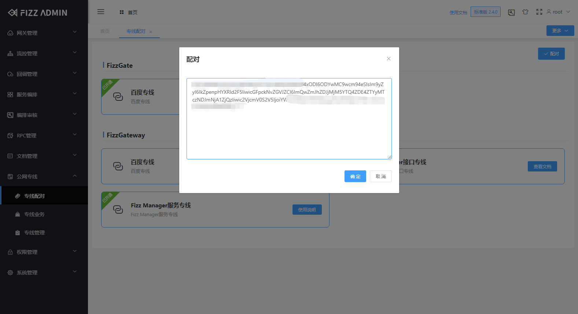
Task: Click the 查看文档 button
Action: coord(542,166)
